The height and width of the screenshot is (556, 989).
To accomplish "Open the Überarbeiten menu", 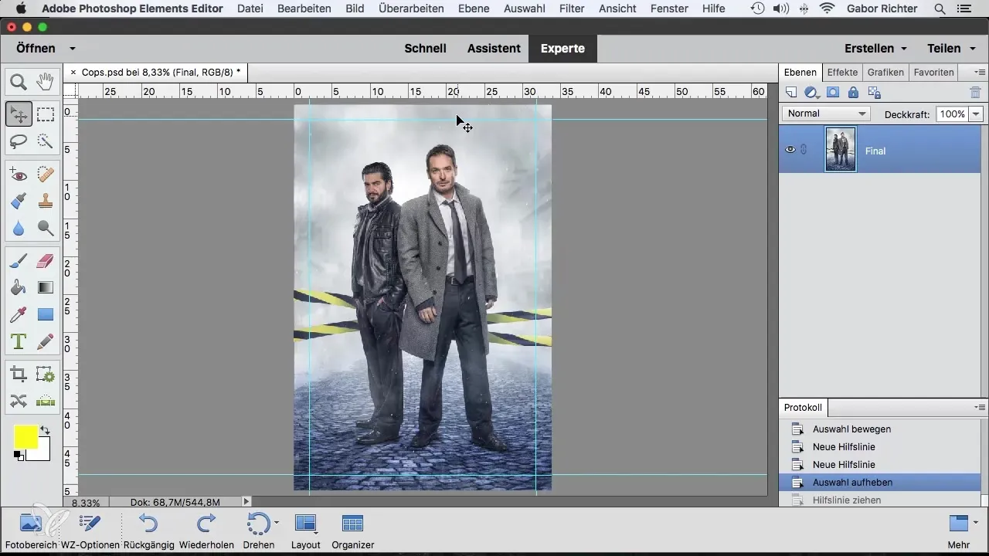I will click(411, 8).
